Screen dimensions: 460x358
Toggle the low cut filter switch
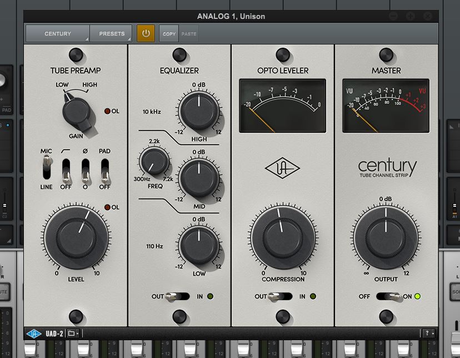tap(66, 171)
